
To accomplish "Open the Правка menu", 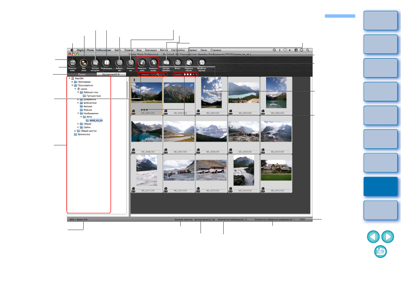I will [129, 50].
